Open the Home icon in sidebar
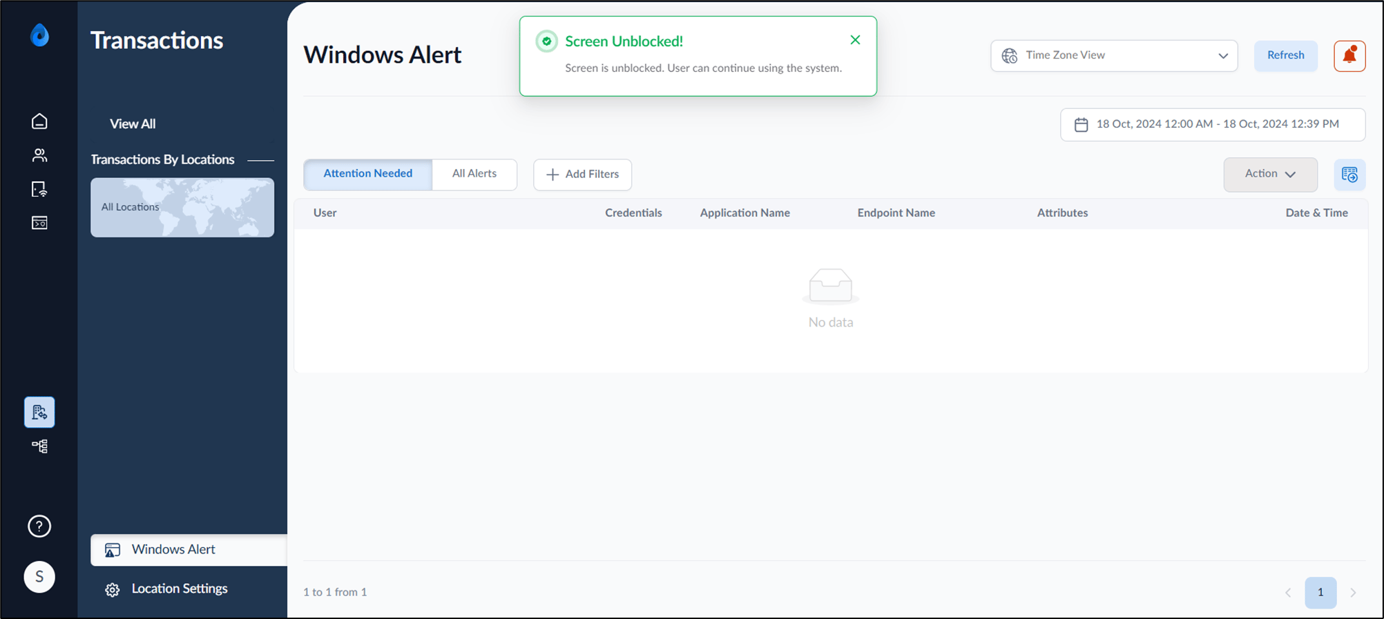Viewport: 1384px width, 619px height. click(39, 121)
